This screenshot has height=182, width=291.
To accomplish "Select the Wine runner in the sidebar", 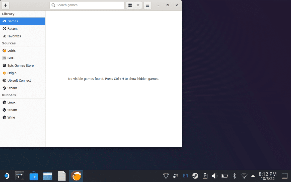I will click(11, 117).
